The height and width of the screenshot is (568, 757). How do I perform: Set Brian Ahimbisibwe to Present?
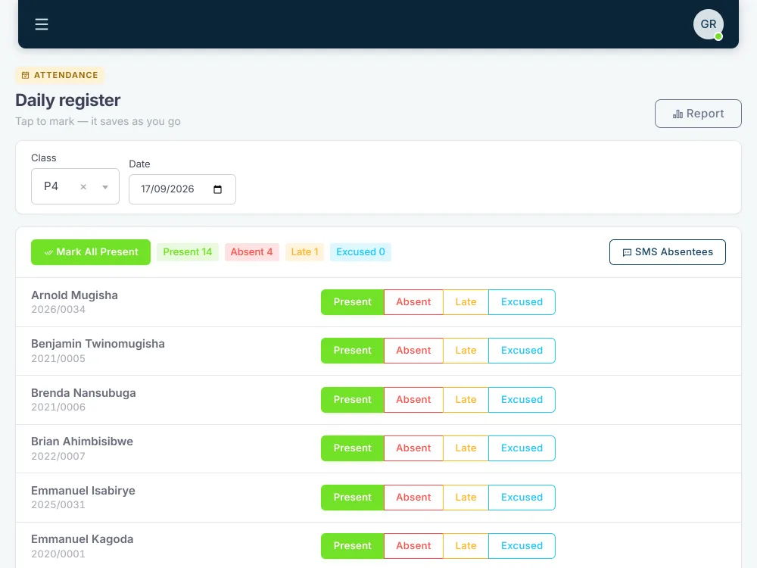(x=353, y=448)
